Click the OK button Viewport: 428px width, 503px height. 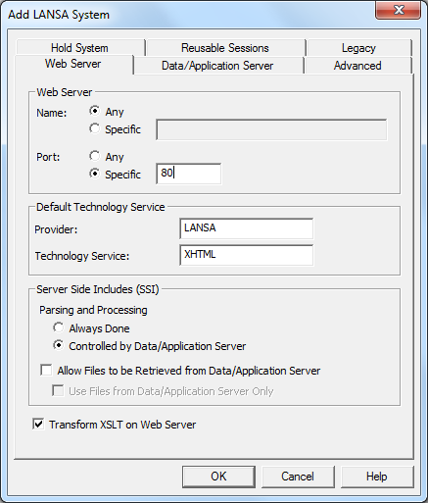point(218,477)
